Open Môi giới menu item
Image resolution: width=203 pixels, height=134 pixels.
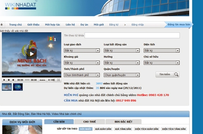click(99, 25)
